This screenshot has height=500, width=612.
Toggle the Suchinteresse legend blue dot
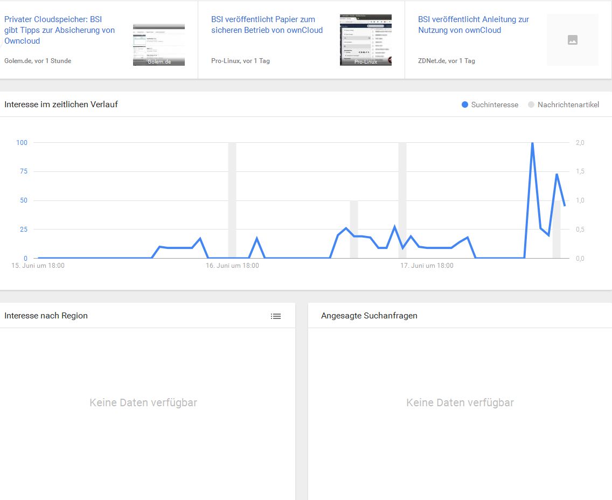click(465, 105)
